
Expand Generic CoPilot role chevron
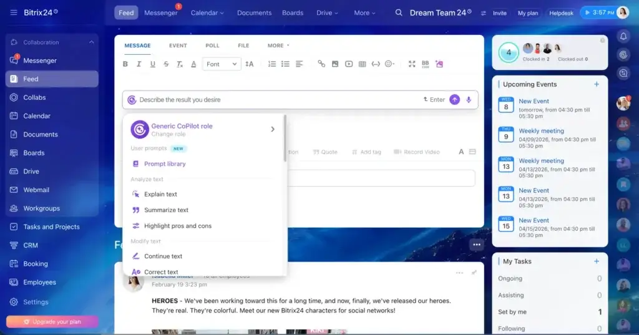273,129
